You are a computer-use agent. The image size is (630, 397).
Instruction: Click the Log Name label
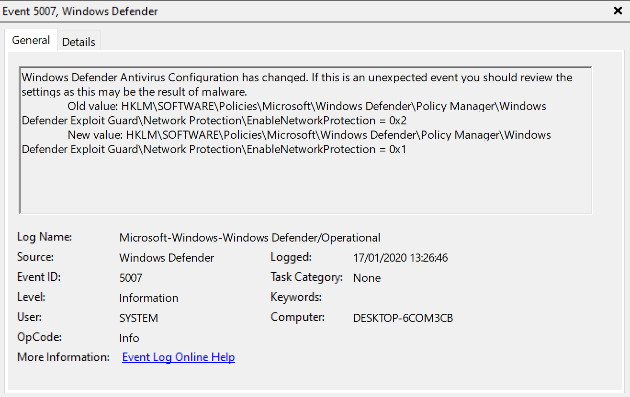tap(45, 237)
